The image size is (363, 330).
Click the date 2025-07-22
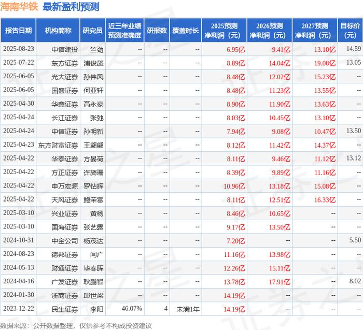pos(19,63)
